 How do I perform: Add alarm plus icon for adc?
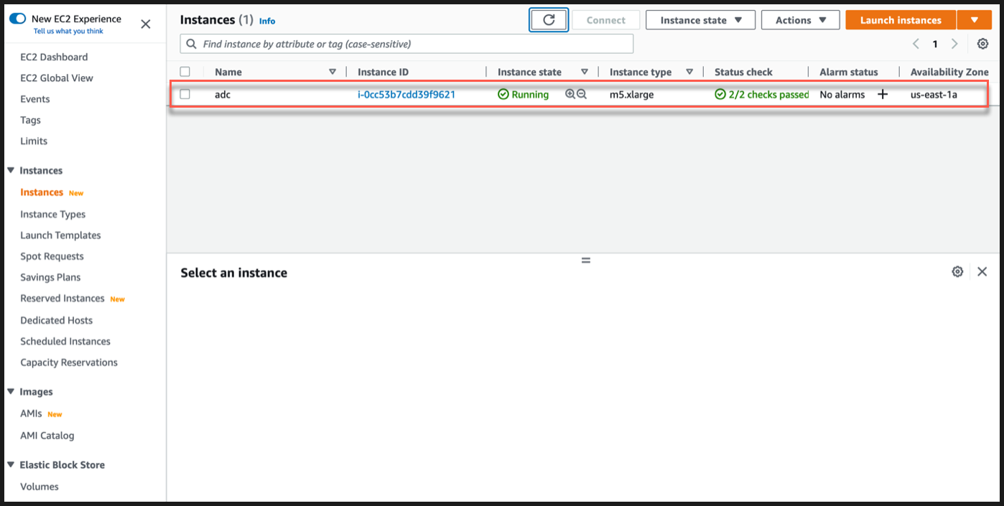883,94
